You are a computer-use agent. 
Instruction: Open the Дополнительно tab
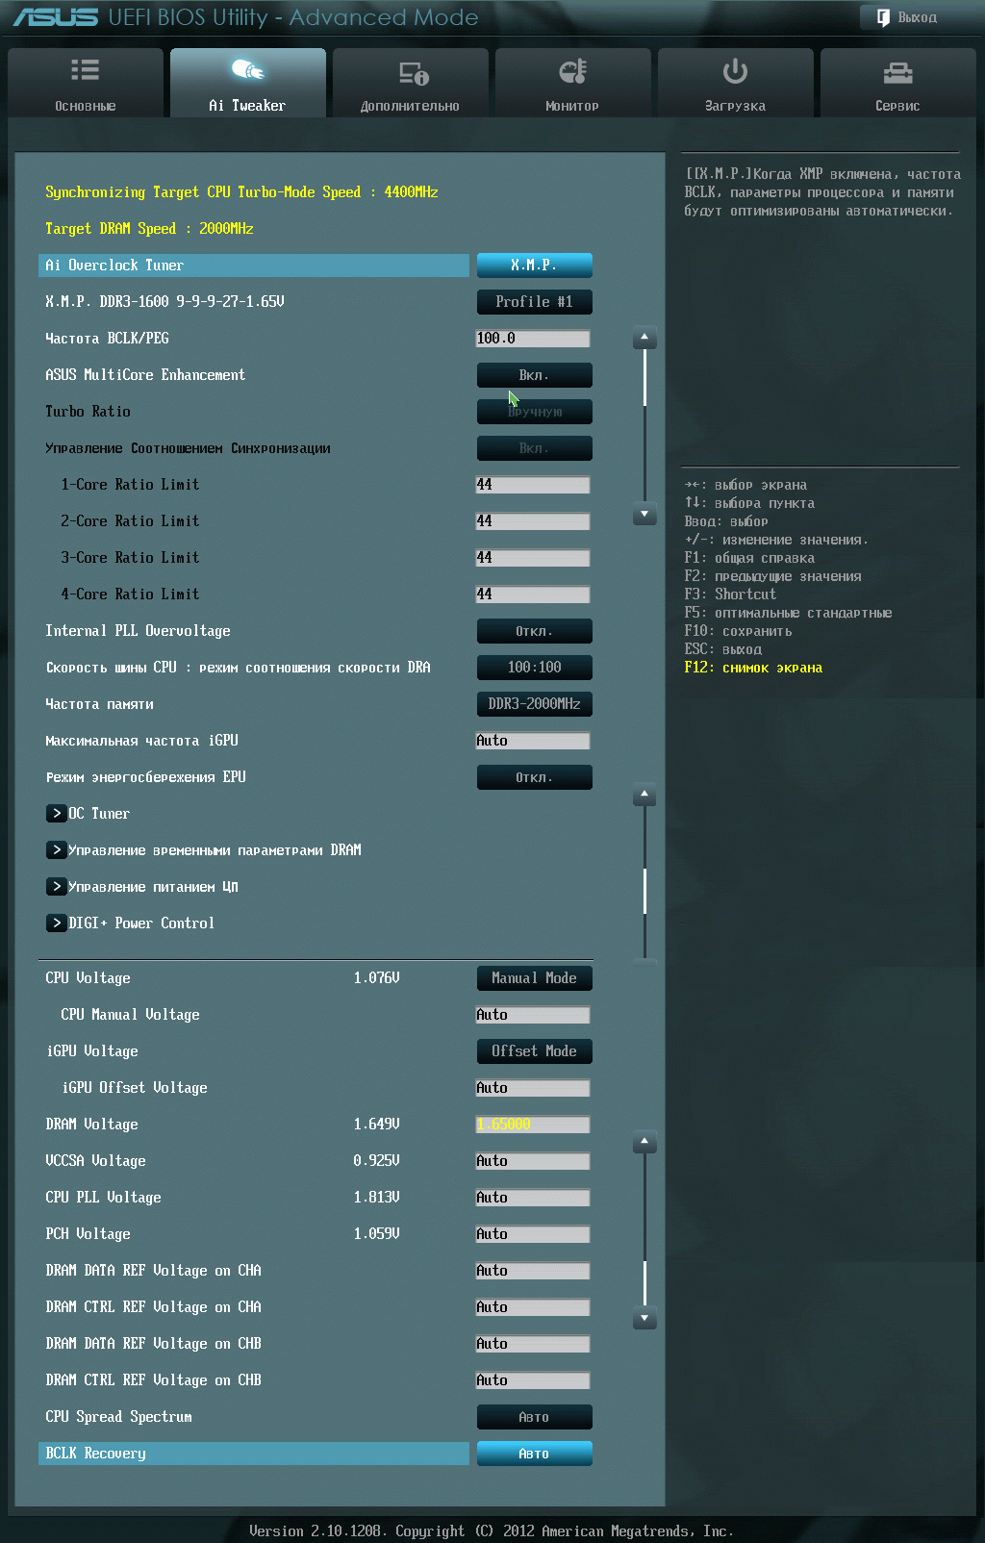pos(411,83)
